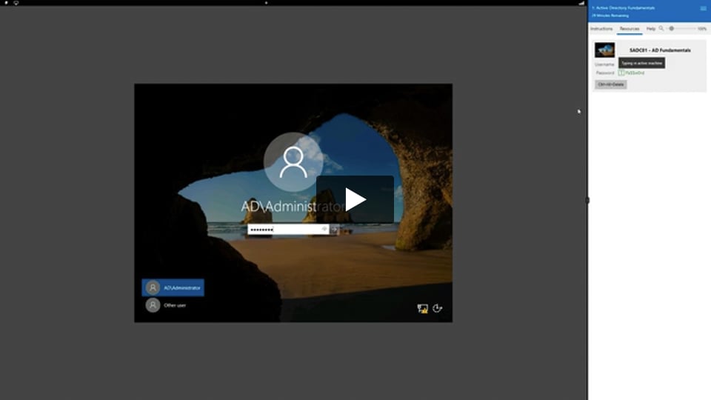Click the type-password icon beside Password
Image resolution: width=711 pixels, height=400 pixels.
click(x=621, y=73)
